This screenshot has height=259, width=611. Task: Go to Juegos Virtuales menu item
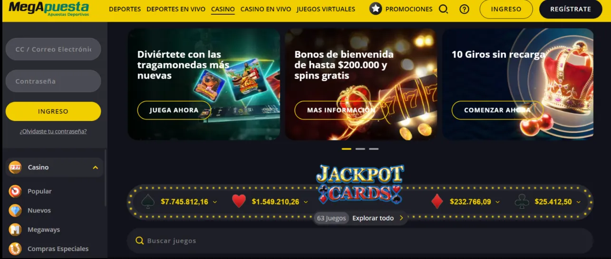[x=326, y=9]
